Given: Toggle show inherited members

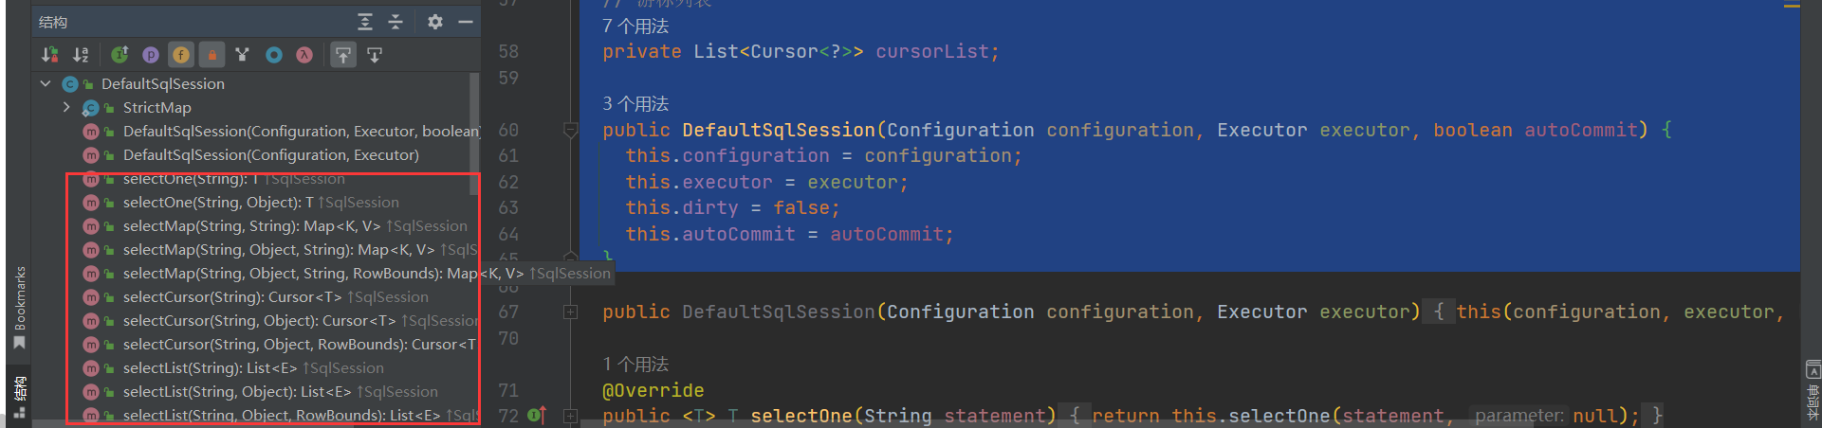Looking at the screenshot, I should [x=120, y=55].
